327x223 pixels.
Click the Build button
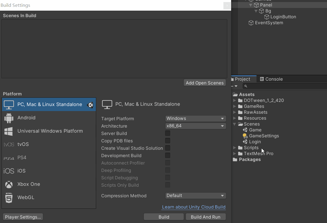(164, 217)
